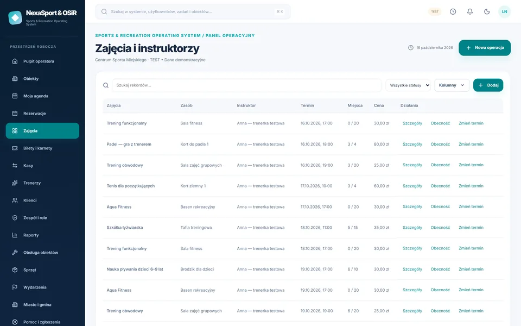The height and width of the screenshot is (326, 521).
Task: Click the Bilety i karnety ticket icon
Action: (x=15, y=148)
